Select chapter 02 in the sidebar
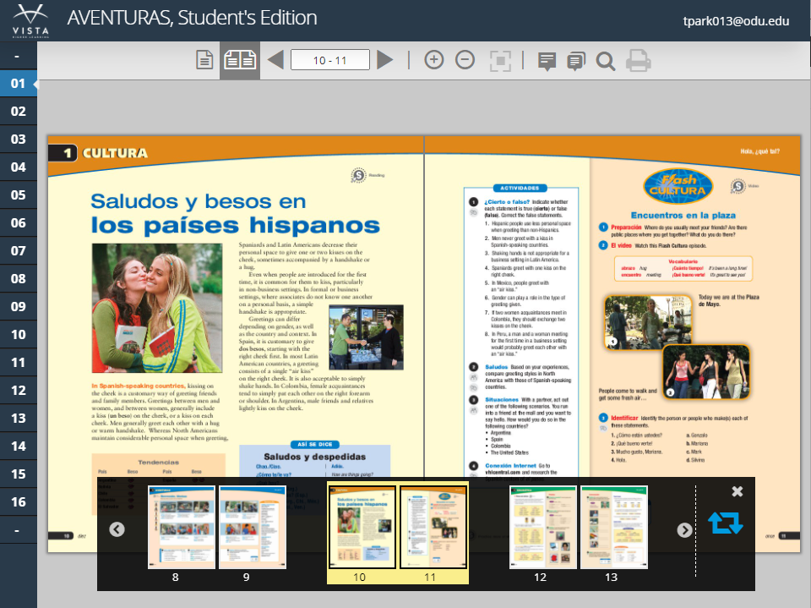The image size is (811, 608). [x=19, y=112]
